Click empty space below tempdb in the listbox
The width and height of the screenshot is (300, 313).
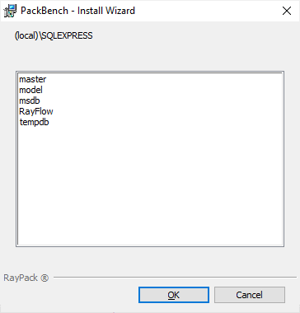pyautogui.click(x=150, y=184)
